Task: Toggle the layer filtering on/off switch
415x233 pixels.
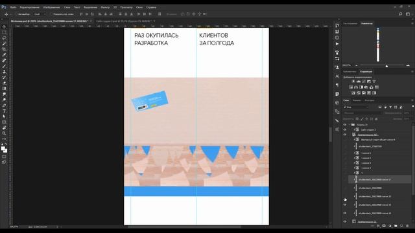Action: (x=413, y=106)
